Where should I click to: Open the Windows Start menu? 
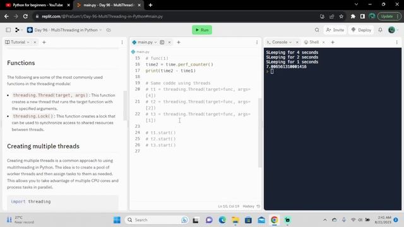coord(117,220)
